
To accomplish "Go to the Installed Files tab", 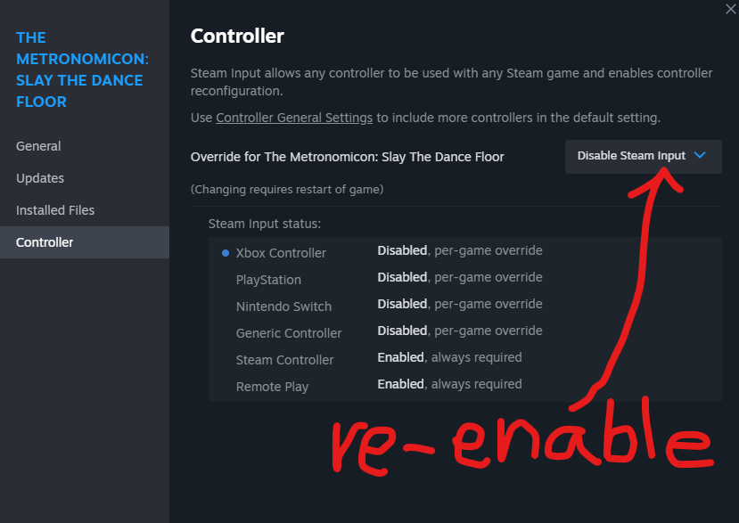I will (55, 210).
